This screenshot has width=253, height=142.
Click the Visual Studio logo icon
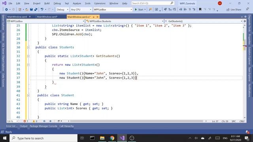(4, 3)
